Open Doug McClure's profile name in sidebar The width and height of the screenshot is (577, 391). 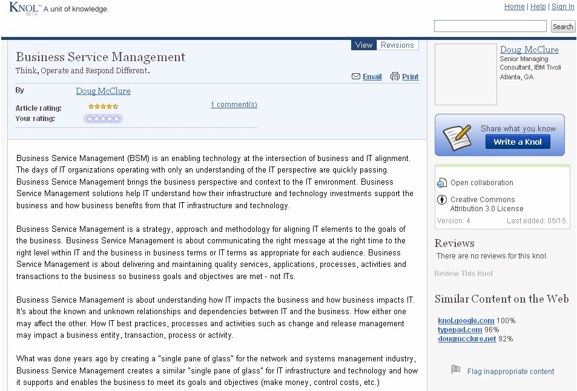coord(529,49)
